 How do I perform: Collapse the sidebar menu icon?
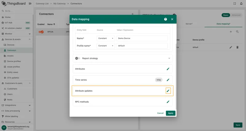pyautogui.click(x=30, y=4)
